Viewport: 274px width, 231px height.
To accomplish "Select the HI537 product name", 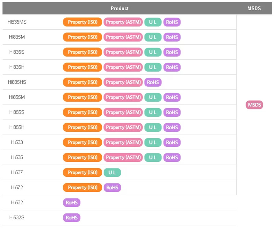I will click(x=17, y=172).
